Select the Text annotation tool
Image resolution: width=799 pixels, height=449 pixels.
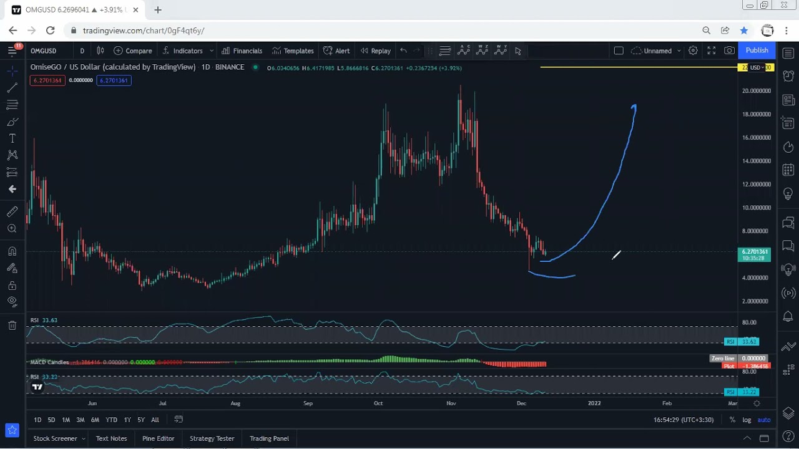coord(12,138)
